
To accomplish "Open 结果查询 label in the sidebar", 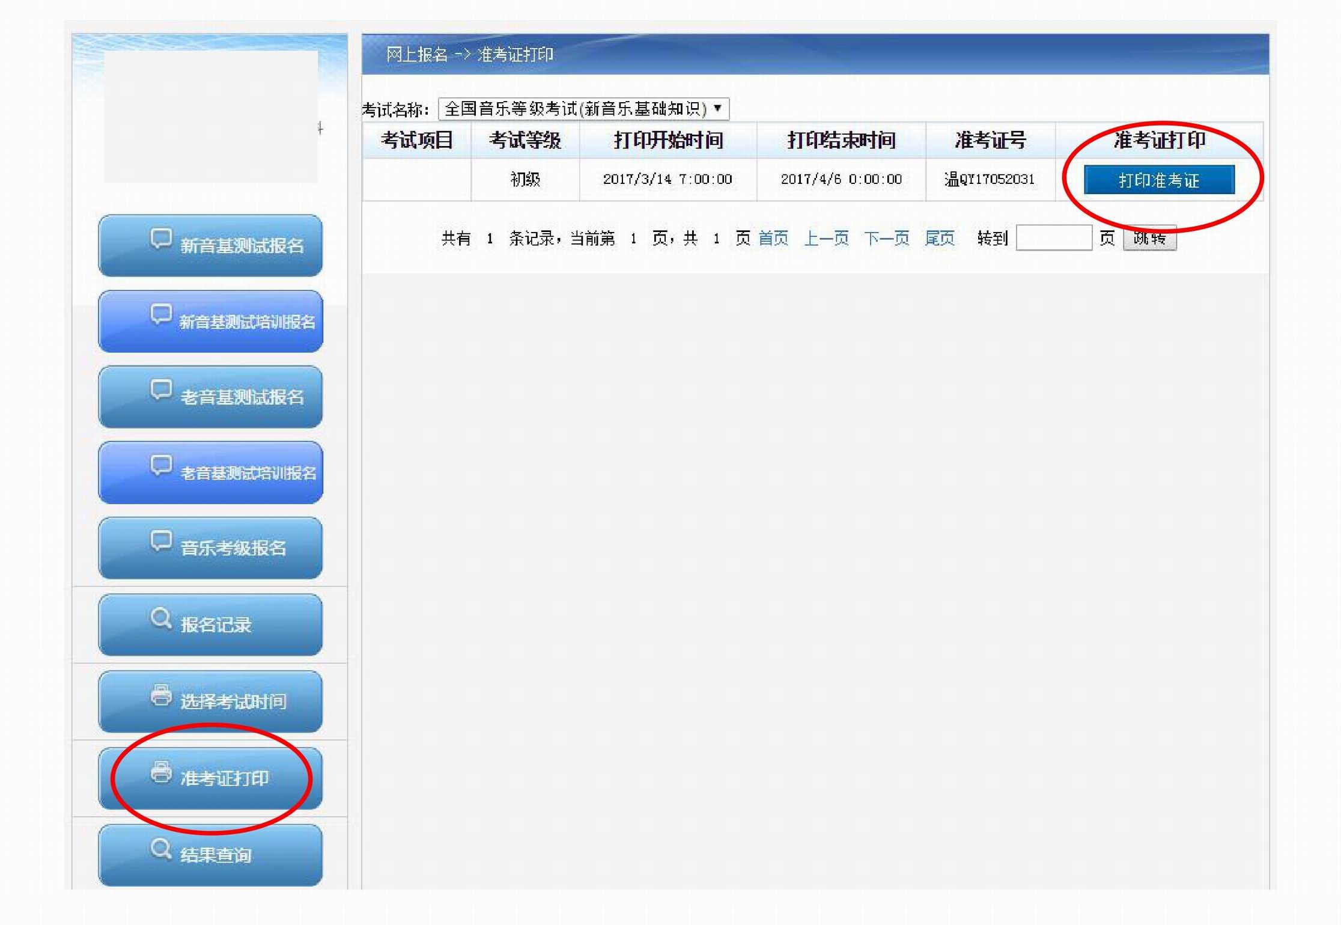I will [x=216, y=855].
